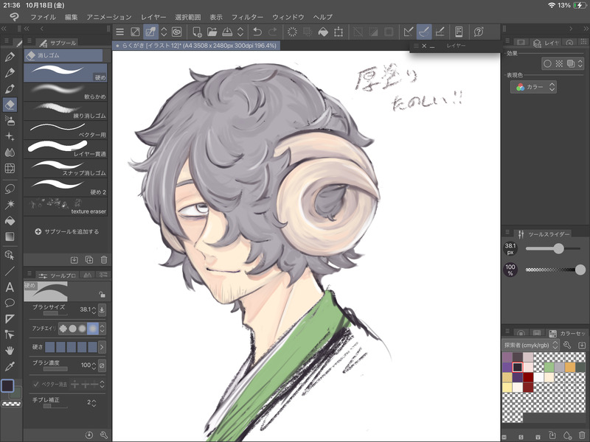Viewport: 590px width, 442px height.
Task: Click the New canvas icon
Action: point(197,32)
